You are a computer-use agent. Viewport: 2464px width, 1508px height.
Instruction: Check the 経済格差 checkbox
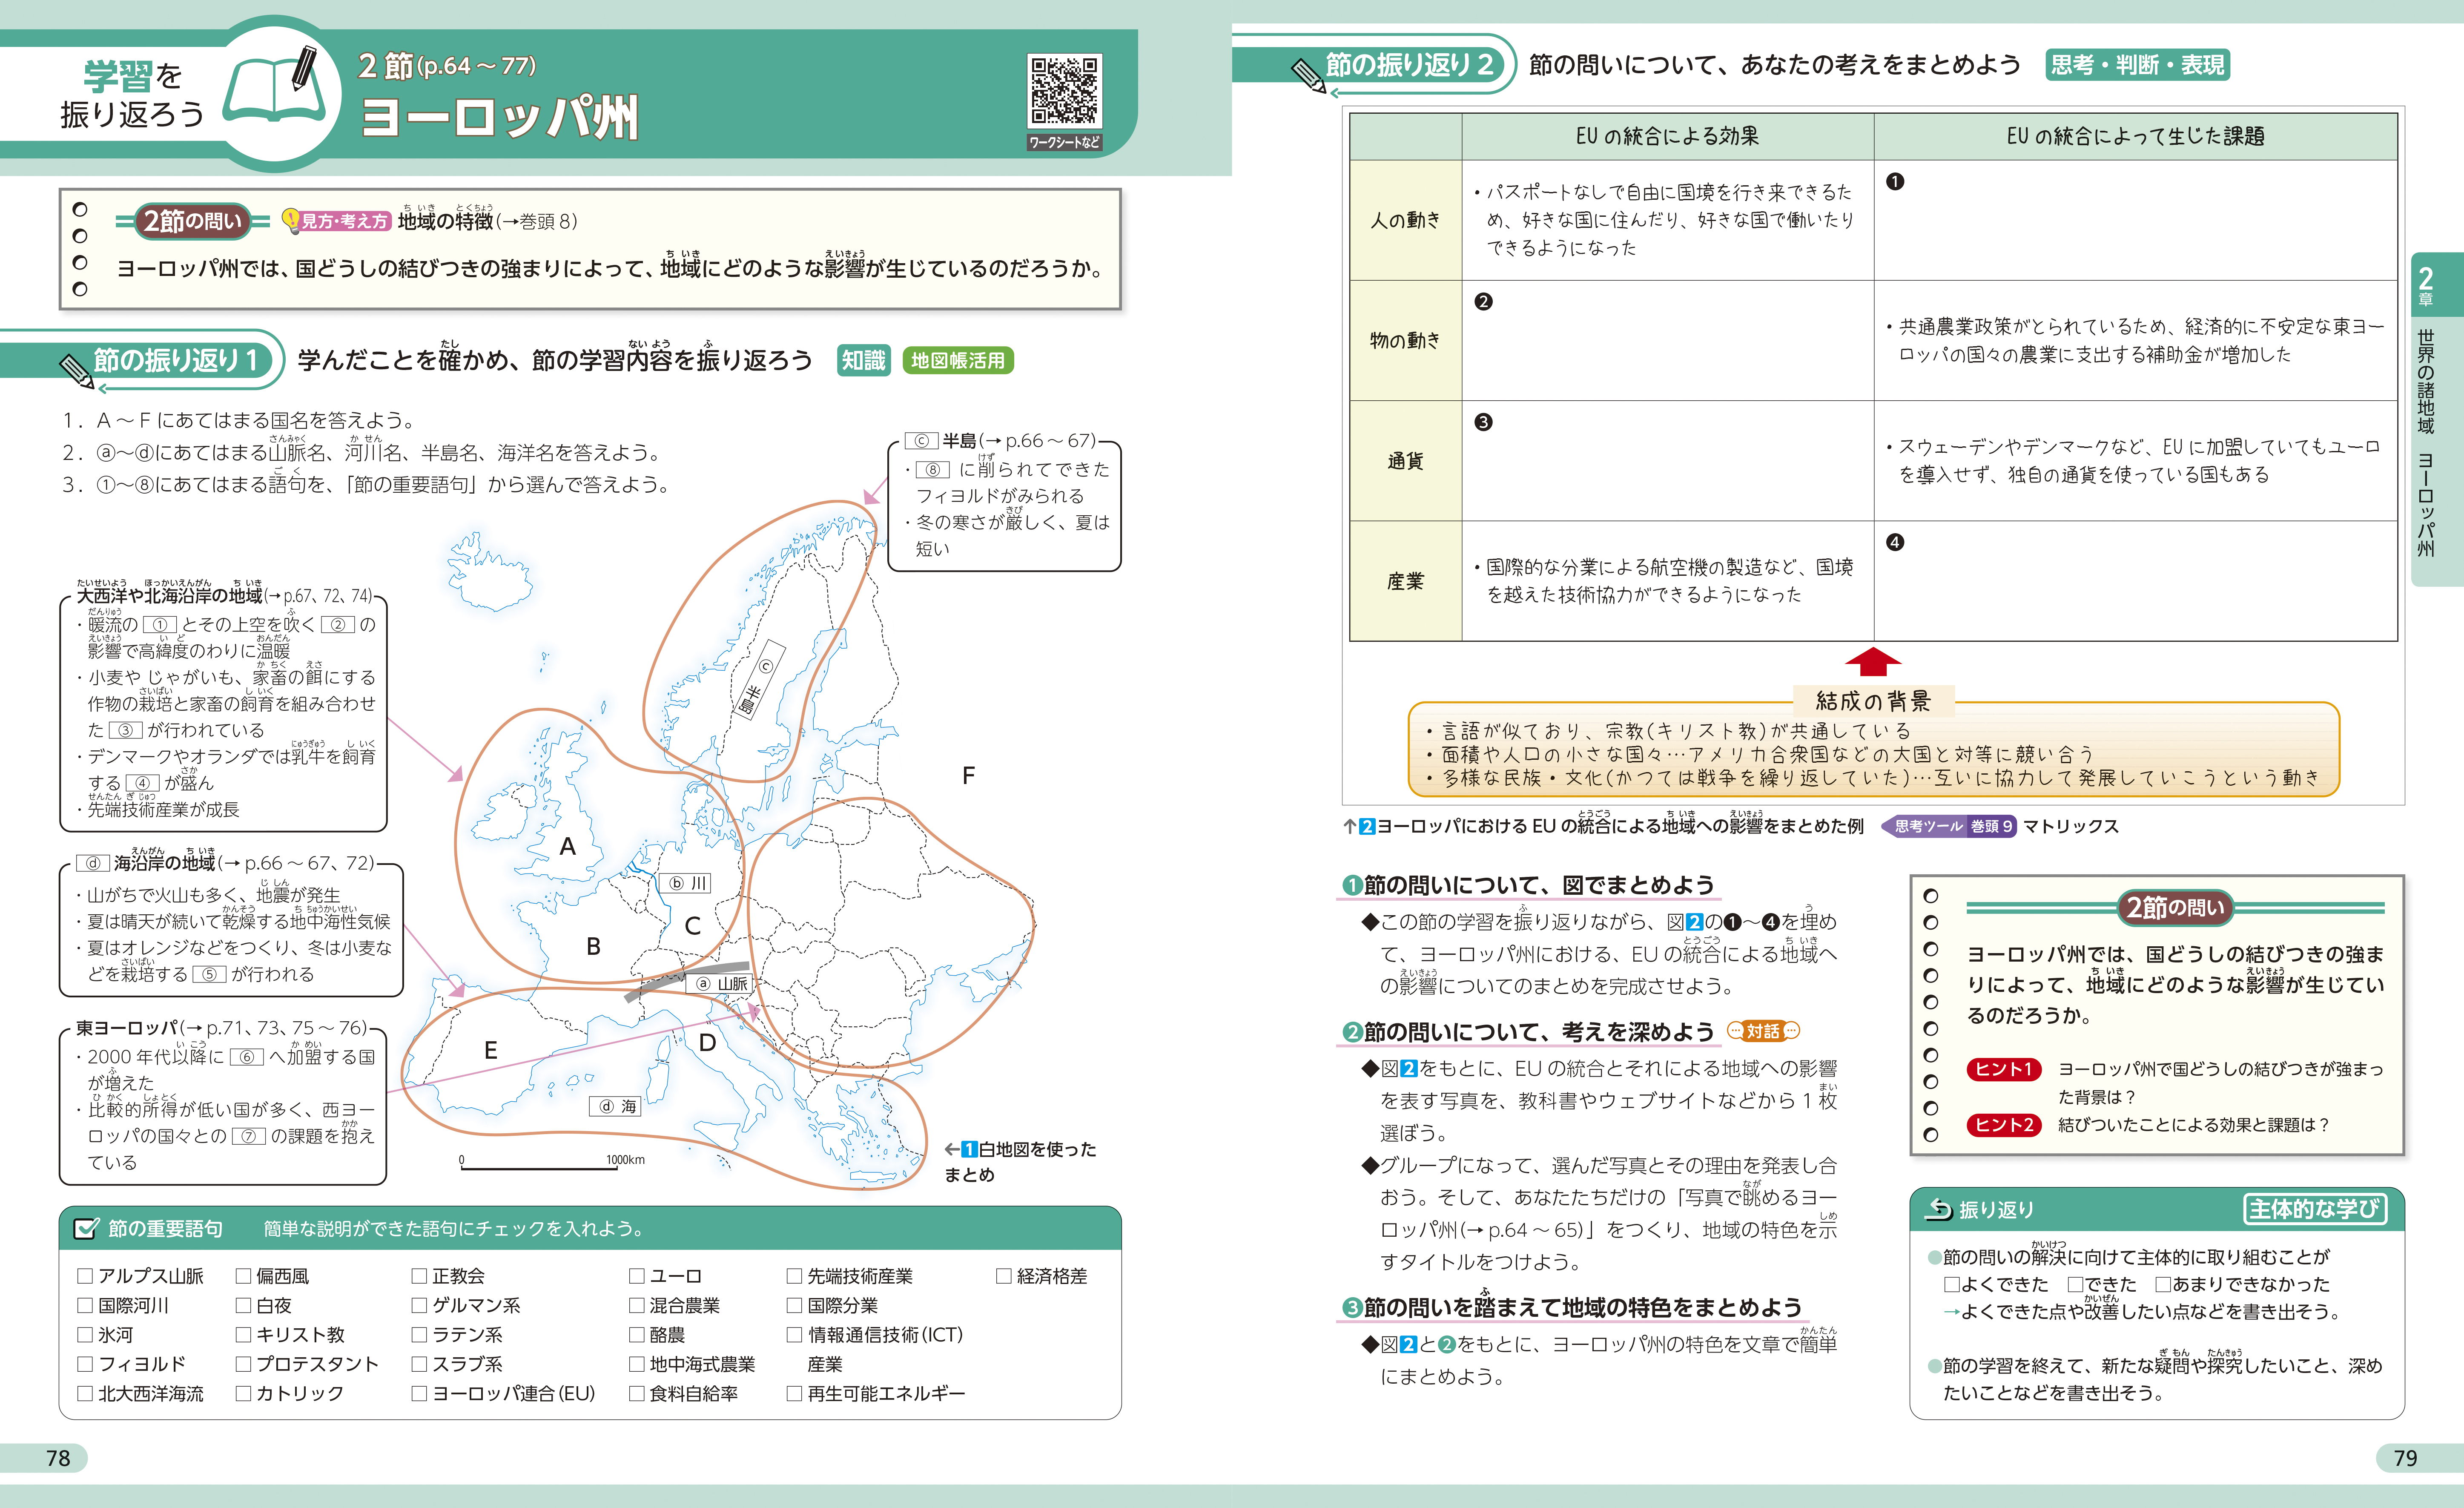click(1003, 1276)
